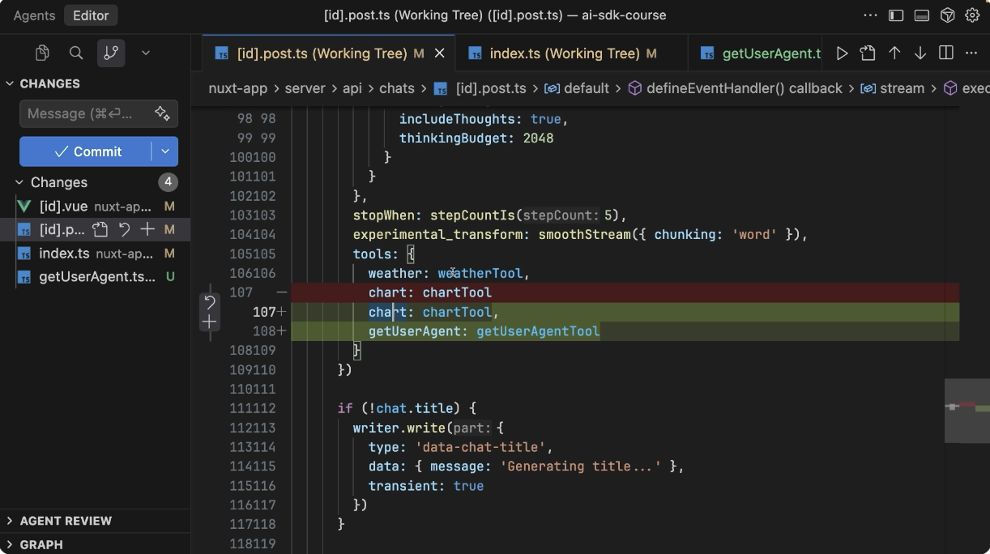Click TS file icon of getUserAgent.ts row
The image size is (990, 554).
click(x=25, y=277)
